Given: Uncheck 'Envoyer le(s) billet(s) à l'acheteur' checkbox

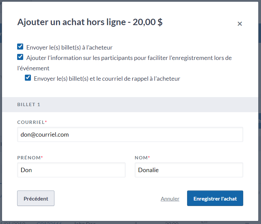Looking at the screenshot, I should [x=20, y=47].
